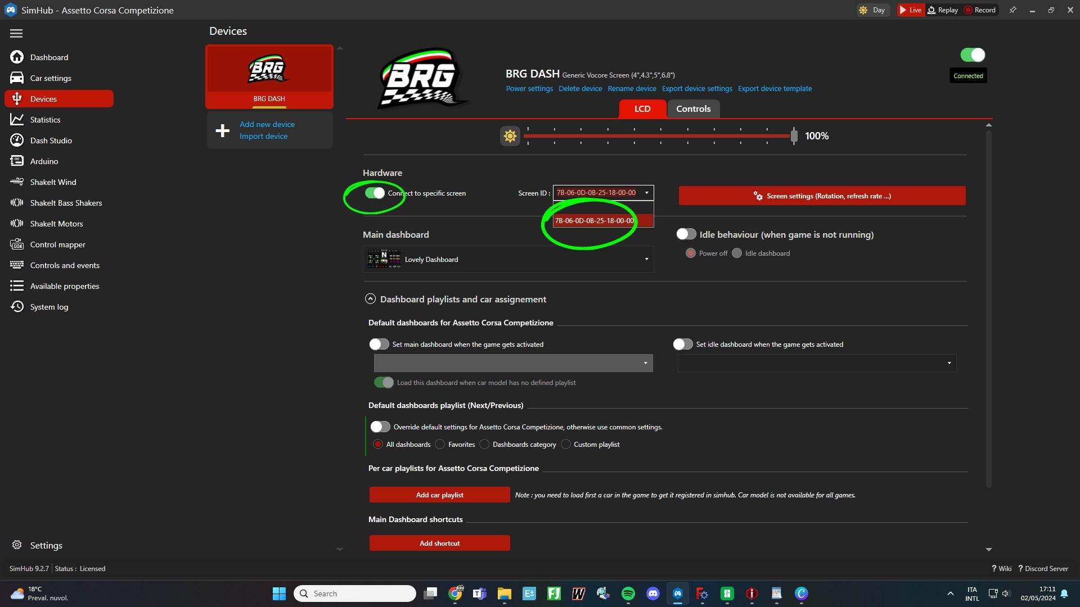
Task: Select the Favorites radio button
Action: click(440, 445)
